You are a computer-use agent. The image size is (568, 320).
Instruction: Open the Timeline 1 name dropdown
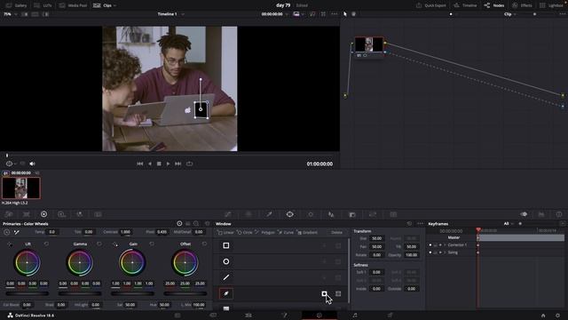pyautogui.click(x=171, y=14)
